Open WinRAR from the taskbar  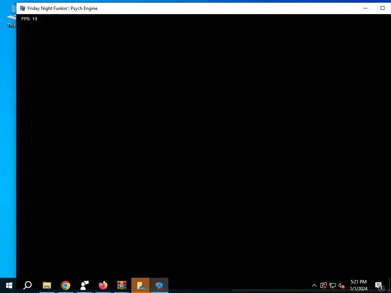pos(122,285)
